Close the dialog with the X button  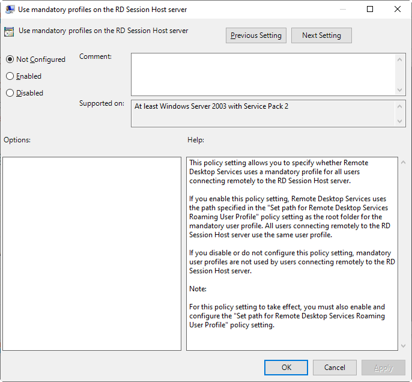click(398, 10)
